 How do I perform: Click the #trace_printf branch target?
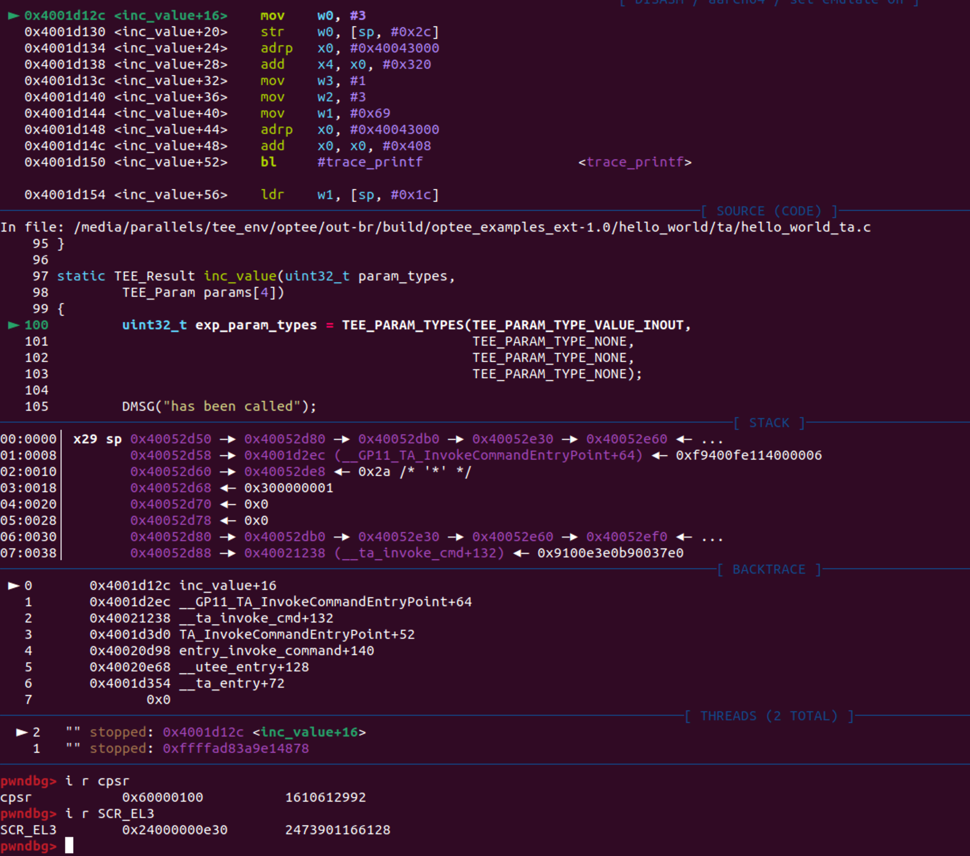(370, 162)
